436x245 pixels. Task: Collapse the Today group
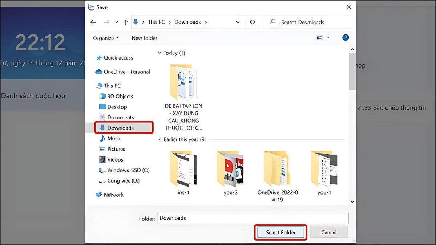pyautogui.click(x=159, y=53)
